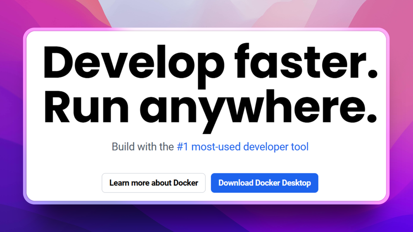Image resolution: width=413 pixels, height=232 pixels.
Task: Open the #1 most-used developer tool link
Action: pyautogui.click(x=242, y=147)
